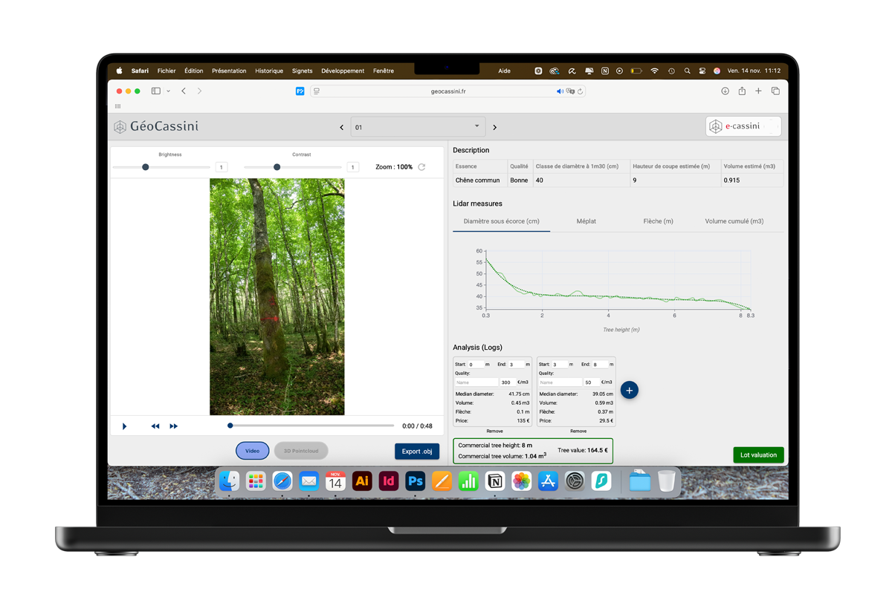The width and height of the screenshot is (892, 609).
Task: Toggle the Safari sidebar panel
Action: point(155,91)
